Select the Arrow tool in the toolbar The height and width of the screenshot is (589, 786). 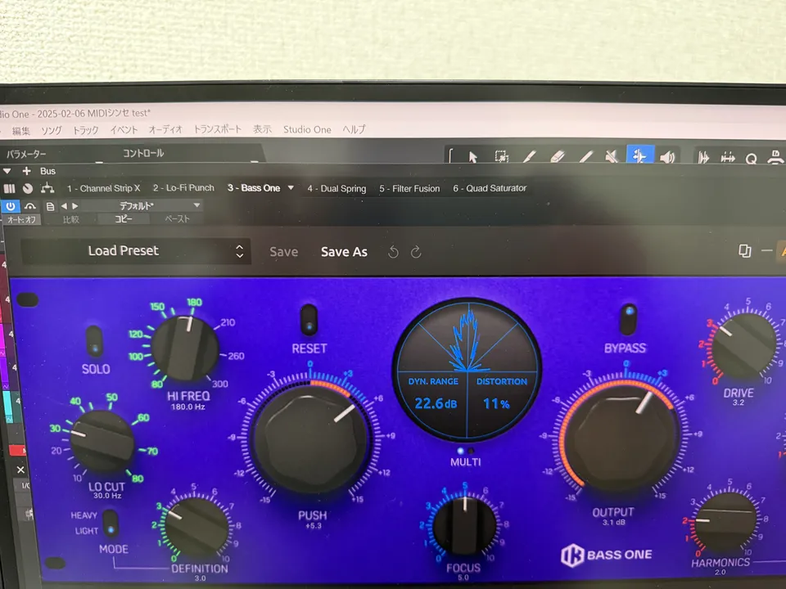[x=472, y=157]
